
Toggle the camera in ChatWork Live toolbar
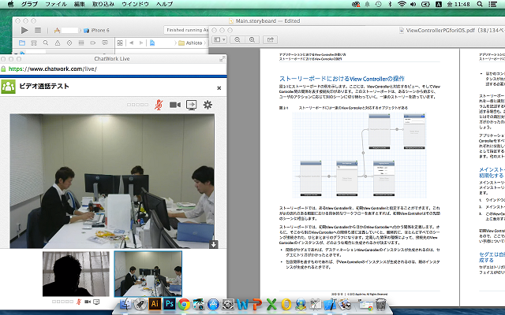(x=175, y=105)
